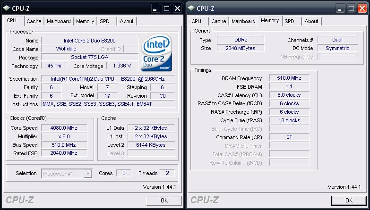Open the Cache tab in right CPU-Z window

[x=219, y=21]
